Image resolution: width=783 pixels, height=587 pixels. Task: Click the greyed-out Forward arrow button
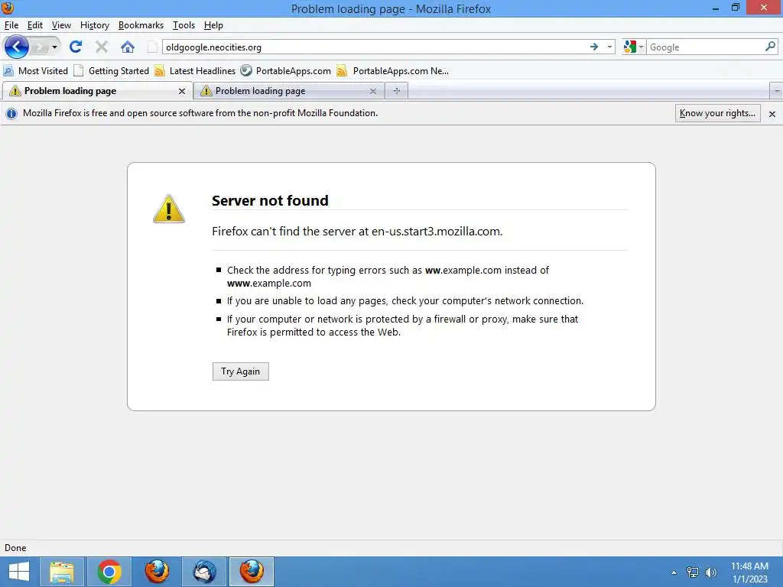click(40, 47)
